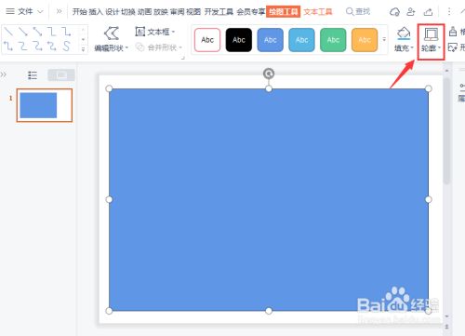Viewport: 465px width, 336px height.
Task: Click the rotation handle above the rectangle
Action: 269,74
